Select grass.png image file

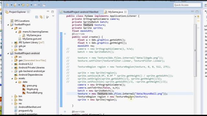(32, 85)
